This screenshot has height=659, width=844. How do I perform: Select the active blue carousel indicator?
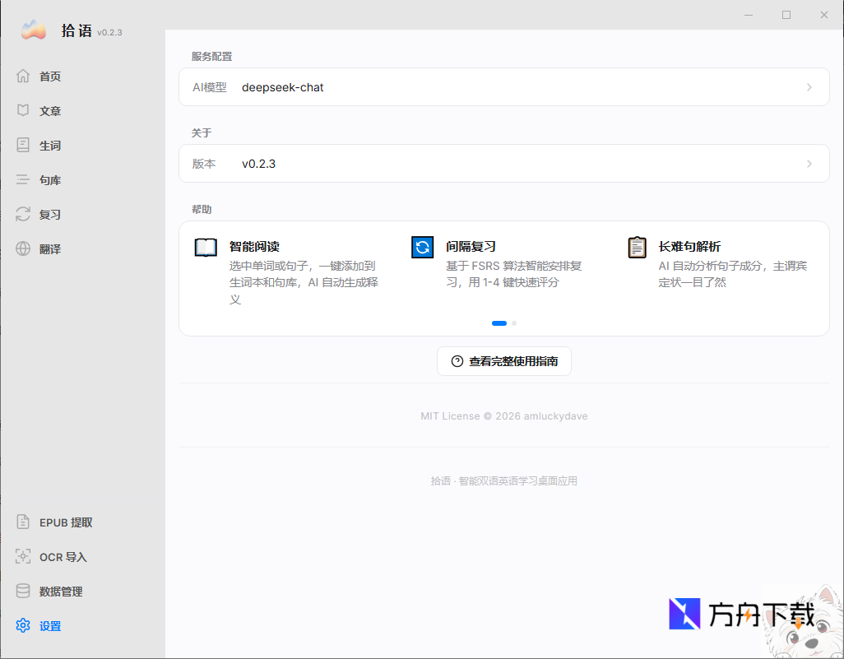[499, 323]
